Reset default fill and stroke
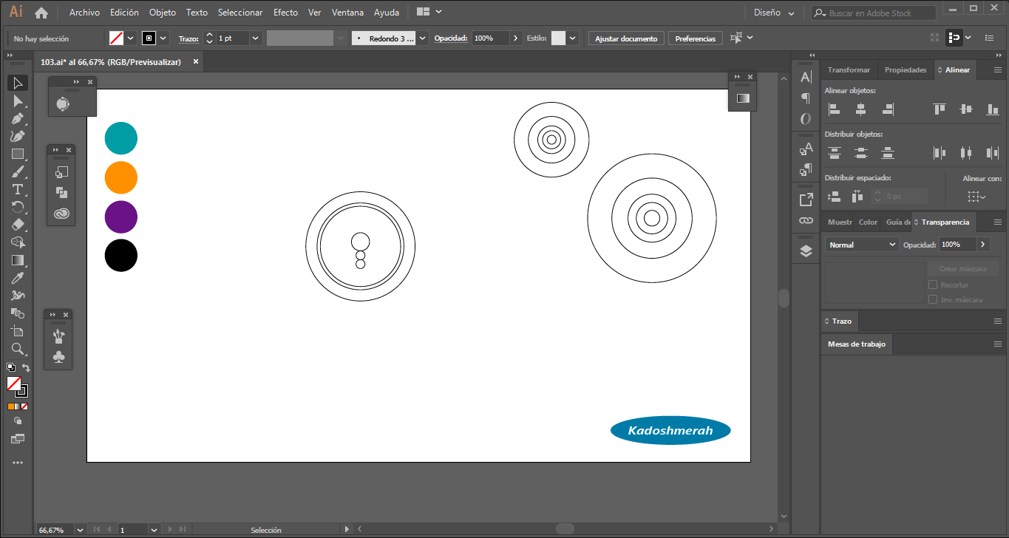The height and width of the screenshot is (538, 1009). (11, 367)
